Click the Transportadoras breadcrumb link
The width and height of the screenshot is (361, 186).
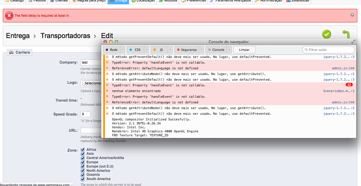pyautogui.click(x=66, y=36)
